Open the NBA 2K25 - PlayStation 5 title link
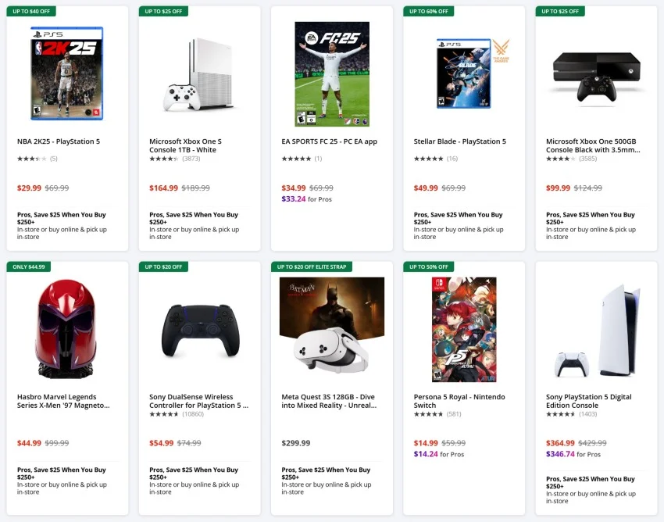664x522 pixels. 59,141
